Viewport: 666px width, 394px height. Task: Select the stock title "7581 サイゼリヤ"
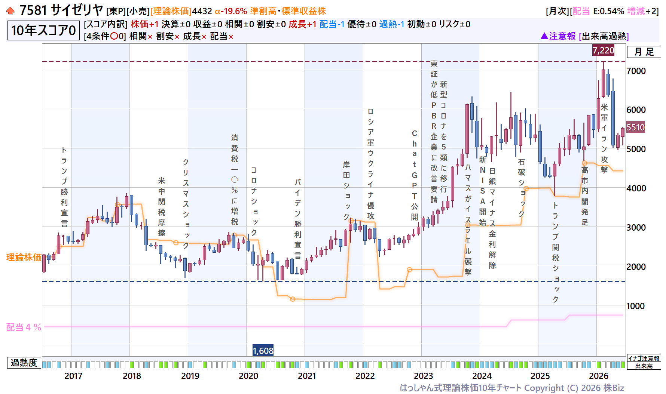click(x=61, y=10)
